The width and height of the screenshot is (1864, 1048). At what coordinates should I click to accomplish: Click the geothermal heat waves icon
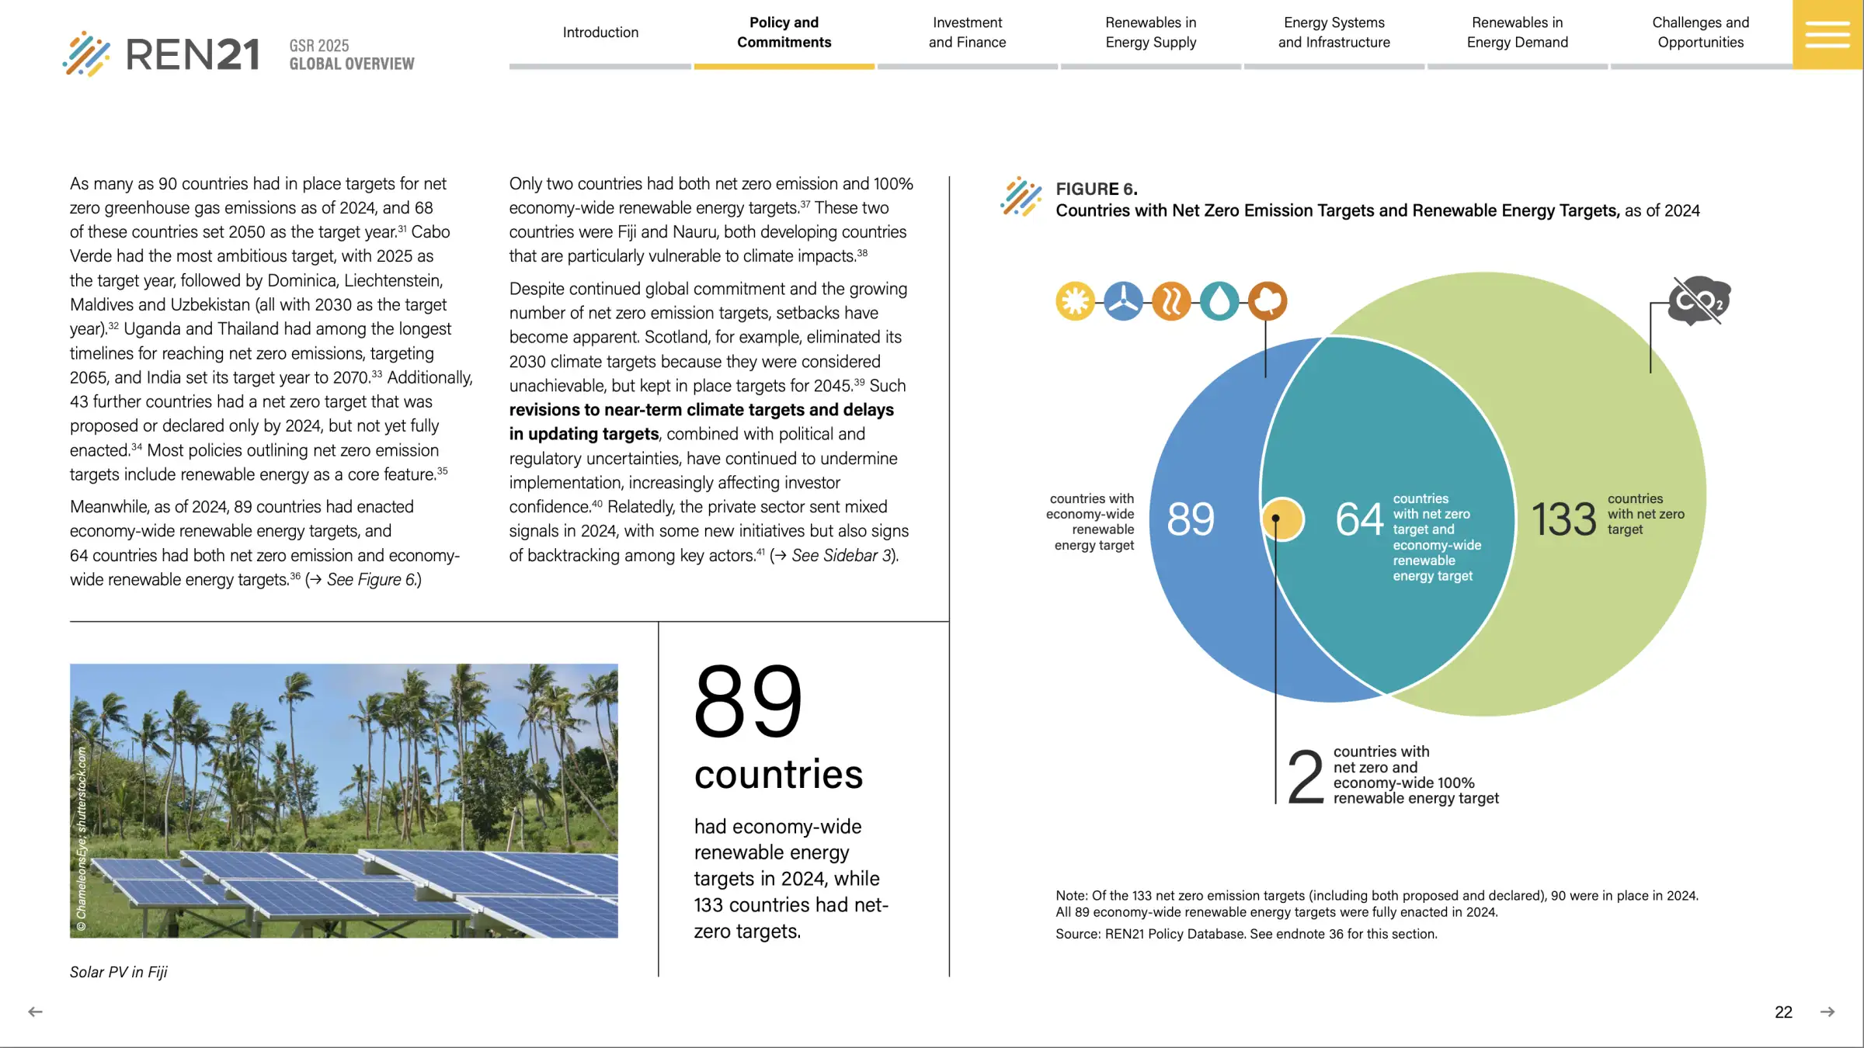tap(1171, 301)
